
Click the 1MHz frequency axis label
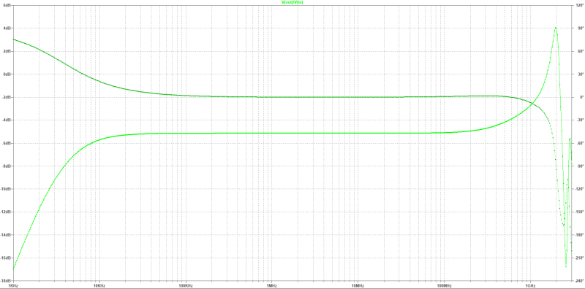[271, 286]
